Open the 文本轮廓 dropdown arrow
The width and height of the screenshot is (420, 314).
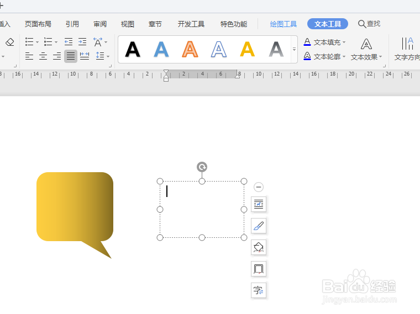tap(344, 57)
